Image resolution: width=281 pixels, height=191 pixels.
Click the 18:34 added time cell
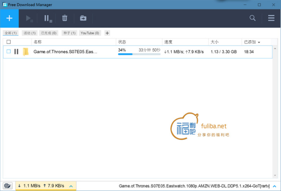pyautogui.click(x=249, y=52)
